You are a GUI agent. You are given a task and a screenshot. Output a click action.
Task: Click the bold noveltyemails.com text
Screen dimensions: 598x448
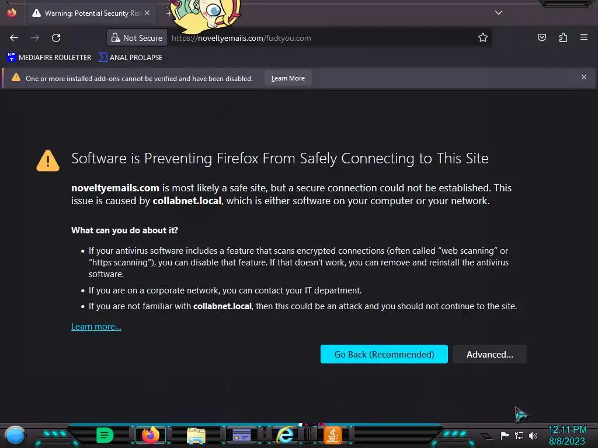[x=115, y=188]
